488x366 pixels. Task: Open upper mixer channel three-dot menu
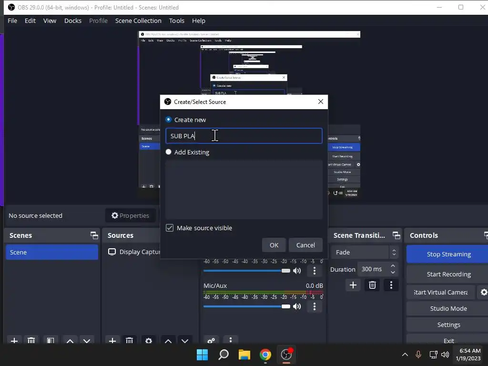[x=315, y=271]
